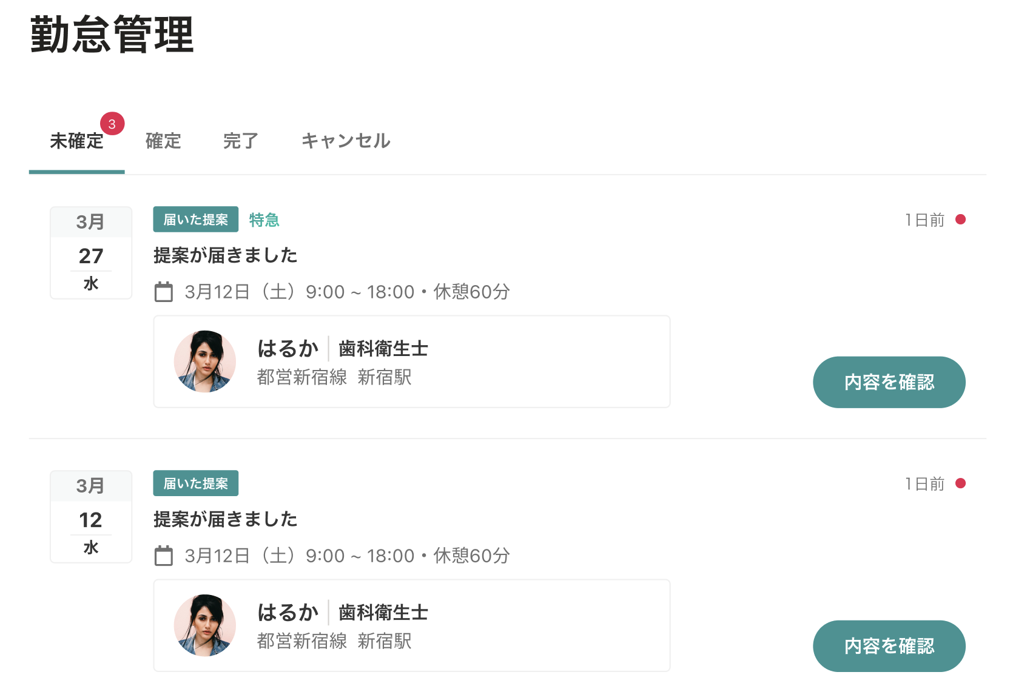
Task: Open the 完了 tab
Action: (241, 141)
